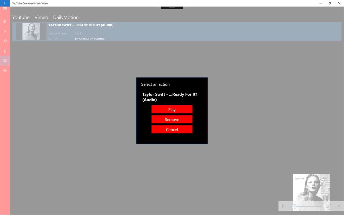Click Remove in the action dialog
The width and height of the screenshot is (344, 215).
pos(172,119)
